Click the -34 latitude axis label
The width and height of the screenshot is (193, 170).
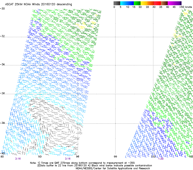coord(2,64)
